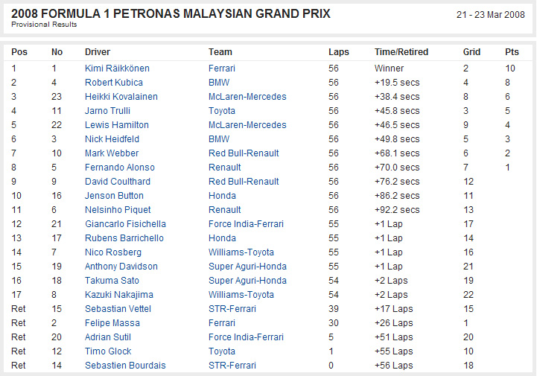
Task: Open Force India-Ferrari link for Adrian Sutil
Action: click(246, 337)
